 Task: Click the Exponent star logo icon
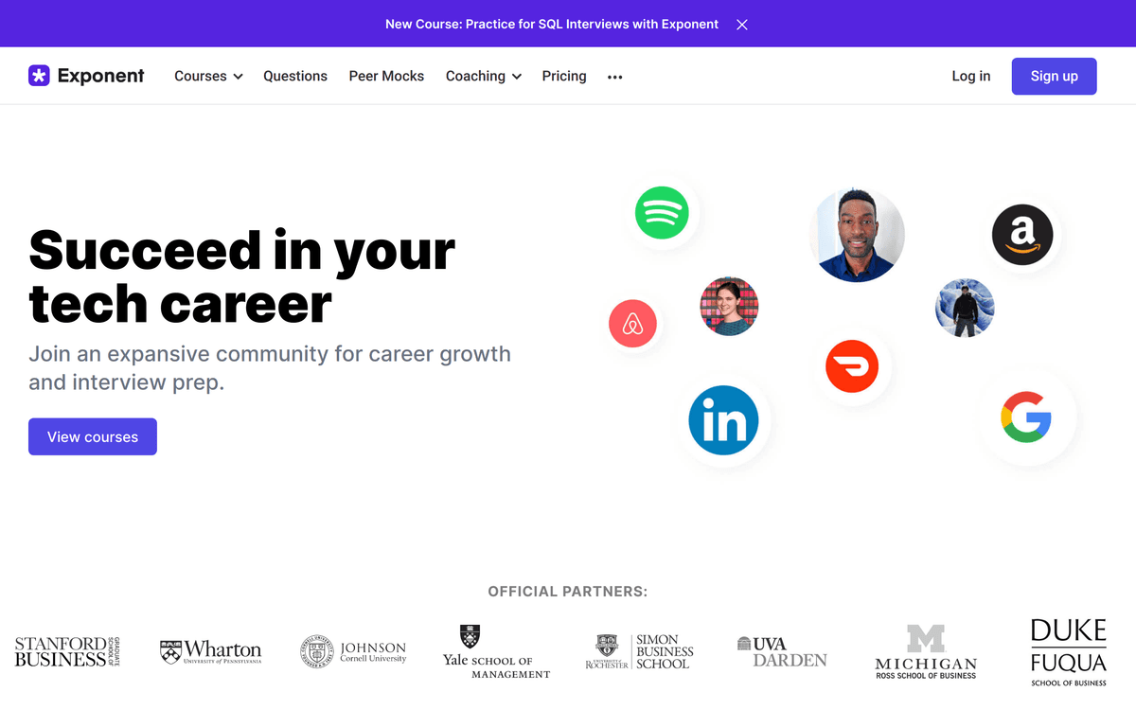39,76
